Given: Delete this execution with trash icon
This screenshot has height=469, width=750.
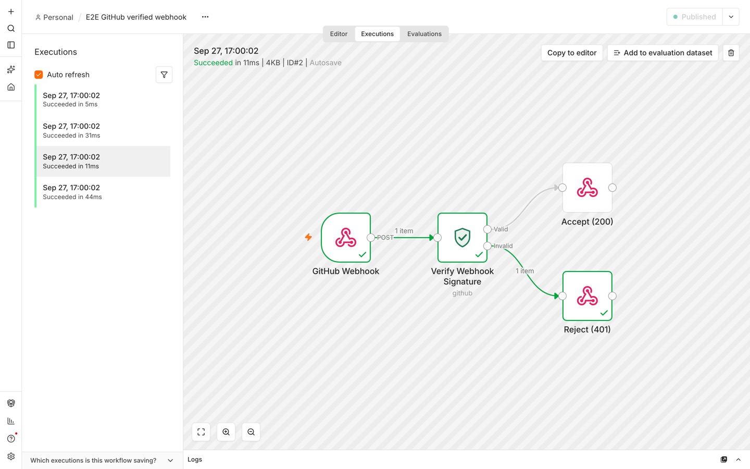Looking at the screenshot, I should pos(731,53).
